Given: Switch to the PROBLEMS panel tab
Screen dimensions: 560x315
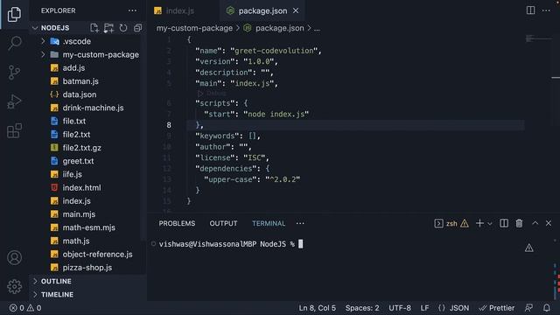Looking at the screenshot, I should click(177, 224).
